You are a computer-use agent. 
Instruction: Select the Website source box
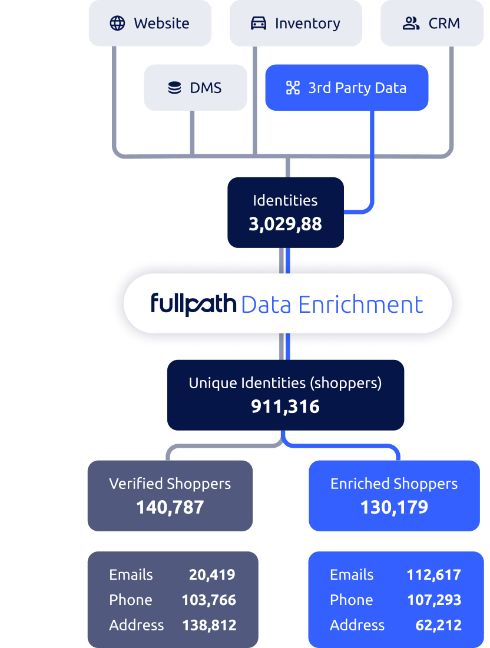[x=150, y=24]
